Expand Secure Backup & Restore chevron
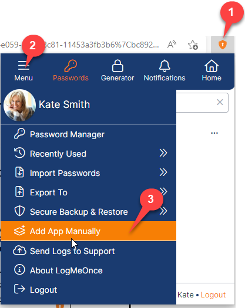245x308 pixels. click(x=163, y=211)
